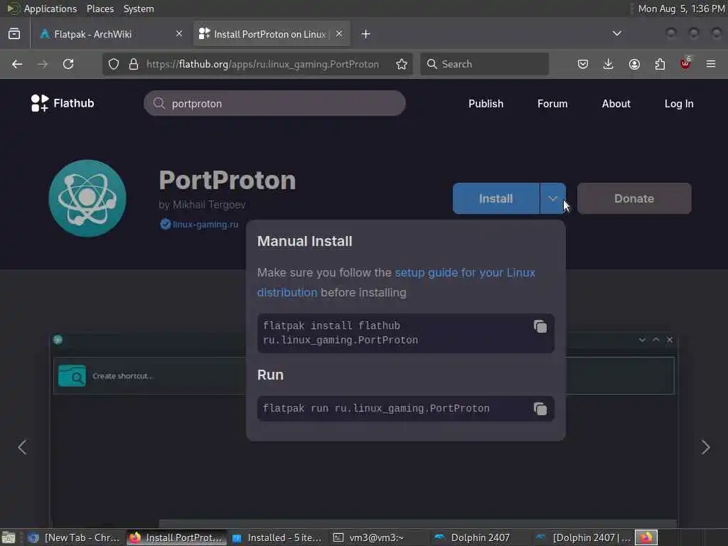The height and width of the screenshot is (546, 728).
Task: Open Firefox account icon
Action: pos(634,64)
